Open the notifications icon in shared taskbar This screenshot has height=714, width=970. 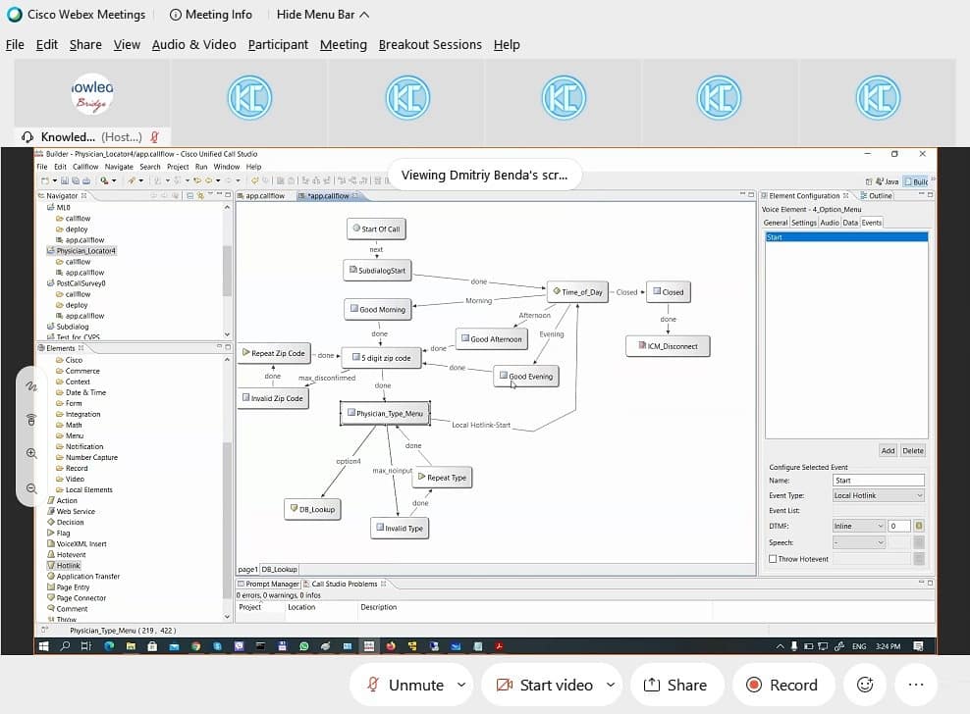coord(918,646)
